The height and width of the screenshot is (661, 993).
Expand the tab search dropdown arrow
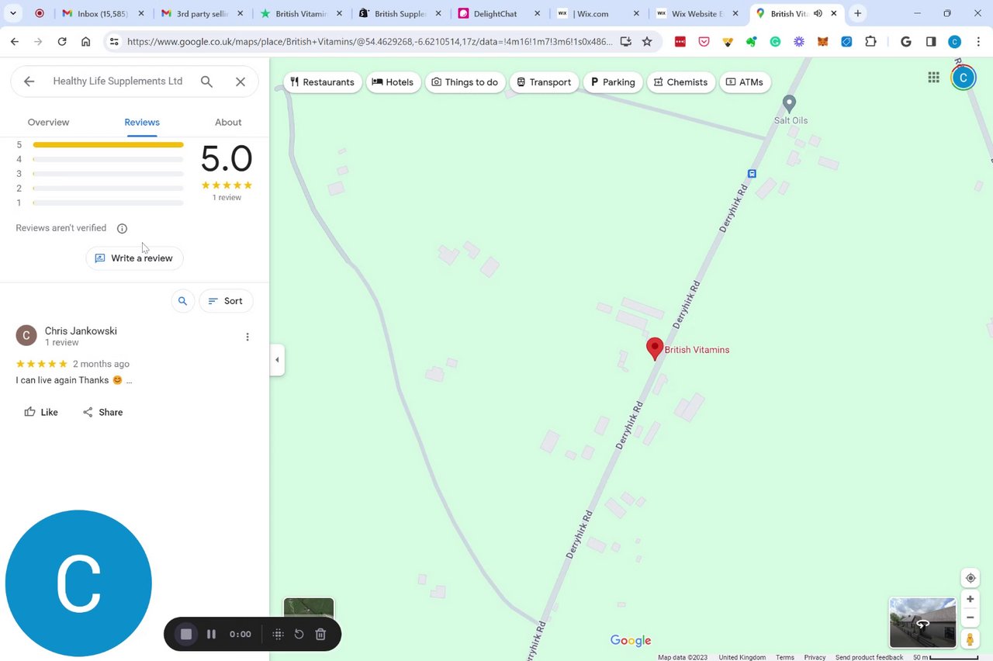click(13, 13)
